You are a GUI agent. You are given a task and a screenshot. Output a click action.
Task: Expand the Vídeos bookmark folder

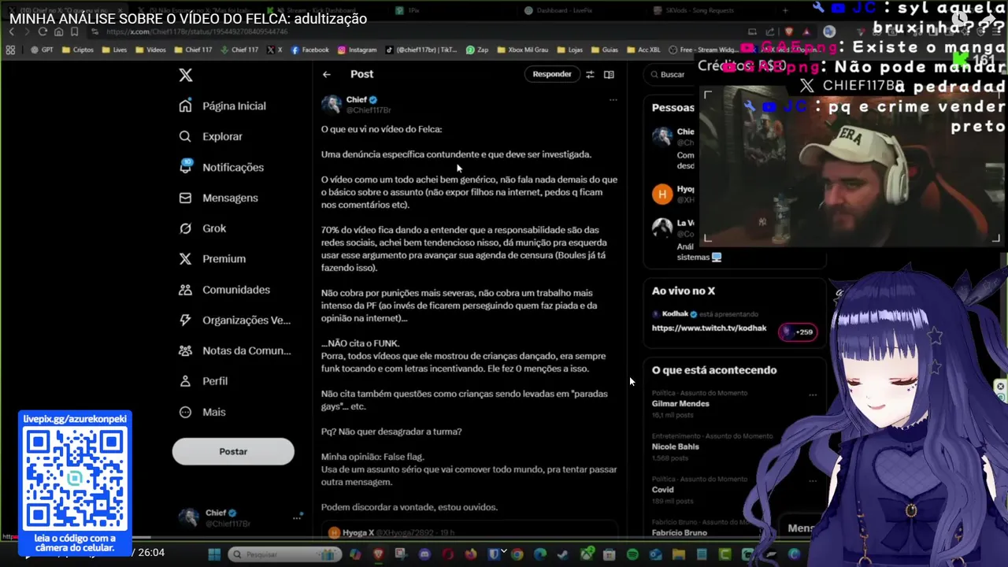(x=150, y=50)
